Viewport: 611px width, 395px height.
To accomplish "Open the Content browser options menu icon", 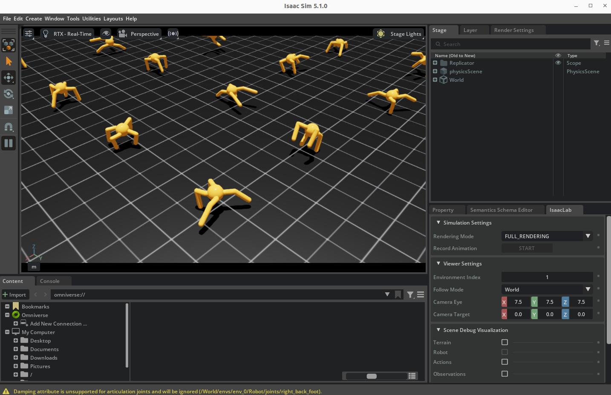I will pyautogui.click(x=421, y=294).
